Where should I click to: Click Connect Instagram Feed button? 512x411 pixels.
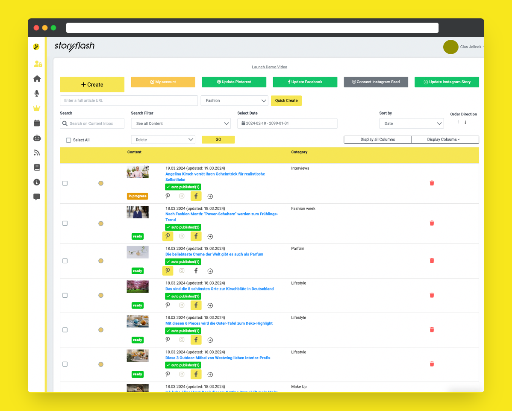(x=376, y=82)
